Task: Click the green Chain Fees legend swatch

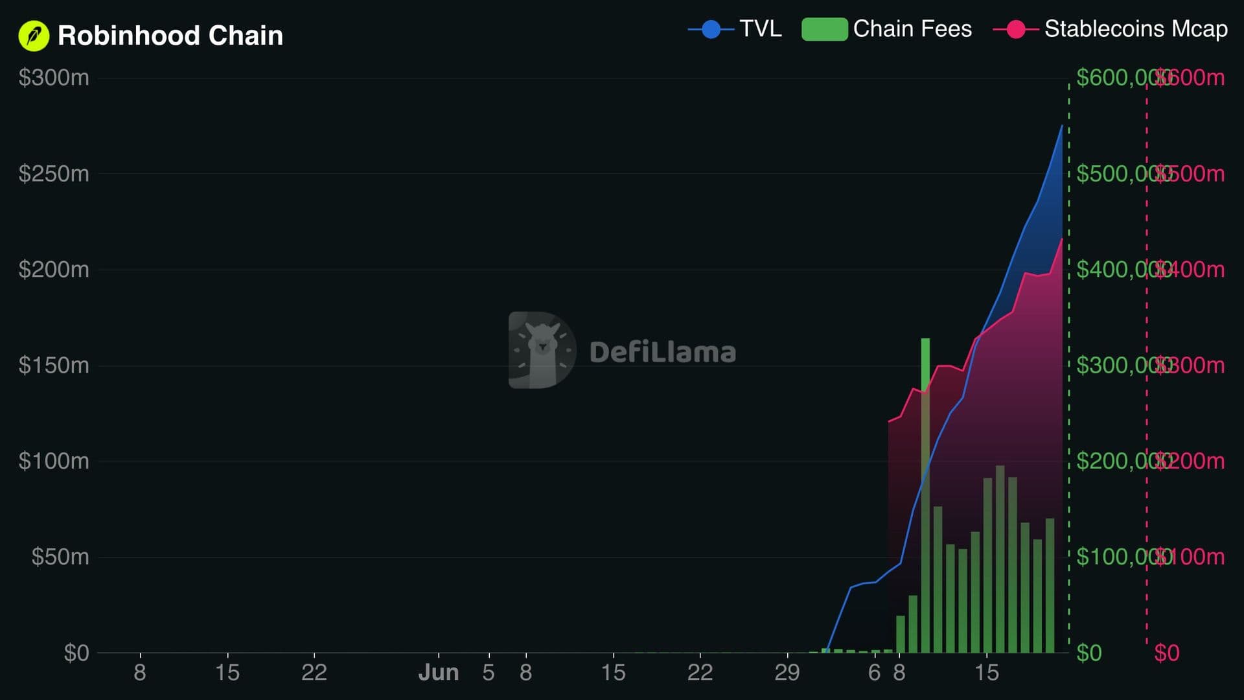Action: click(824, 29)
